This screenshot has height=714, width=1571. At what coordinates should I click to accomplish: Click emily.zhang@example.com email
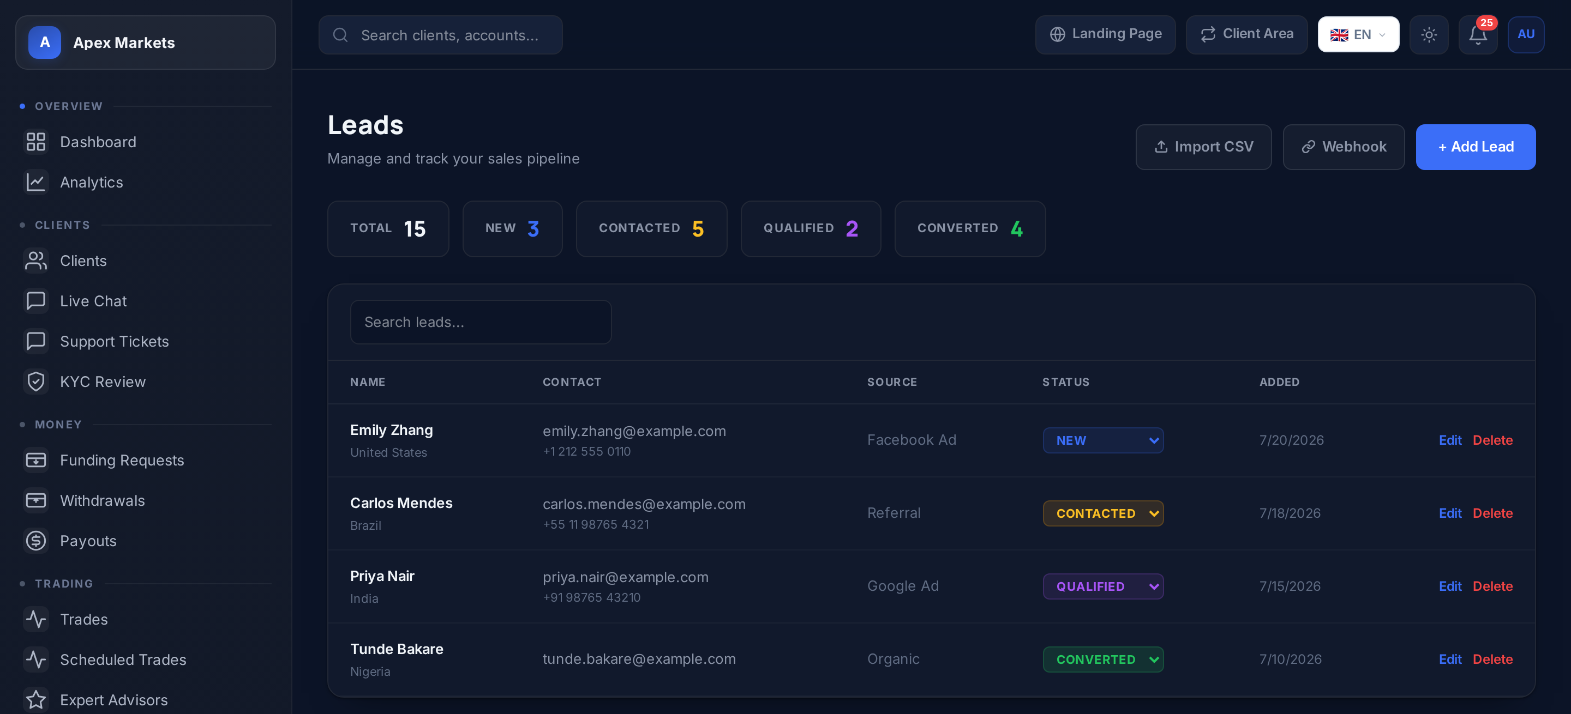coord(634,431)
